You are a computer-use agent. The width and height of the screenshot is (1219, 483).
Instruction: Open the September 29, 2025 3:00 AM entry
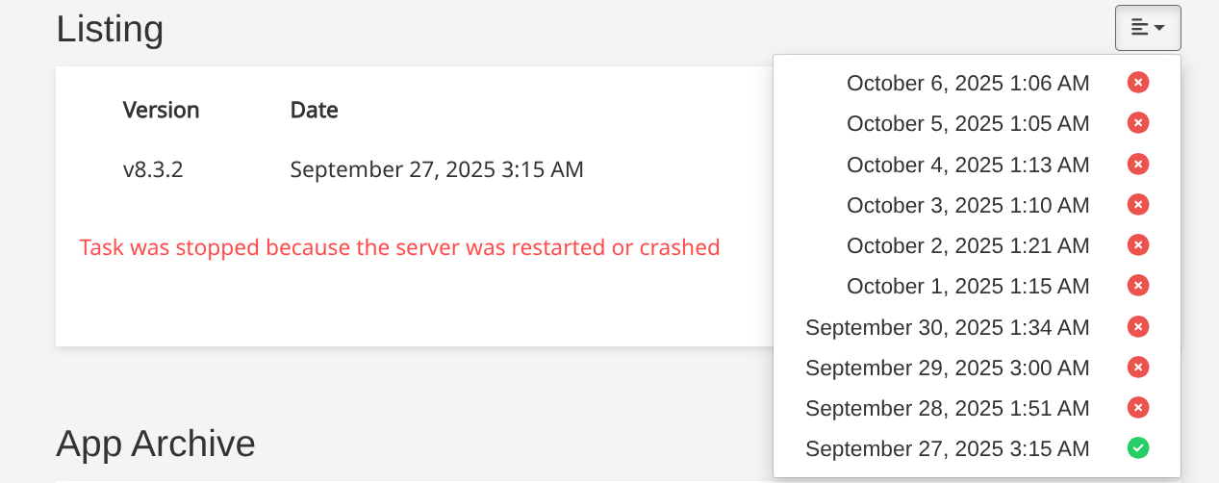947,369
